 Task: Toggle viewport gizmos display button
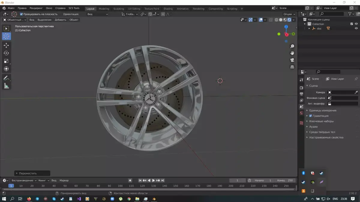click(x=251, y=20)
